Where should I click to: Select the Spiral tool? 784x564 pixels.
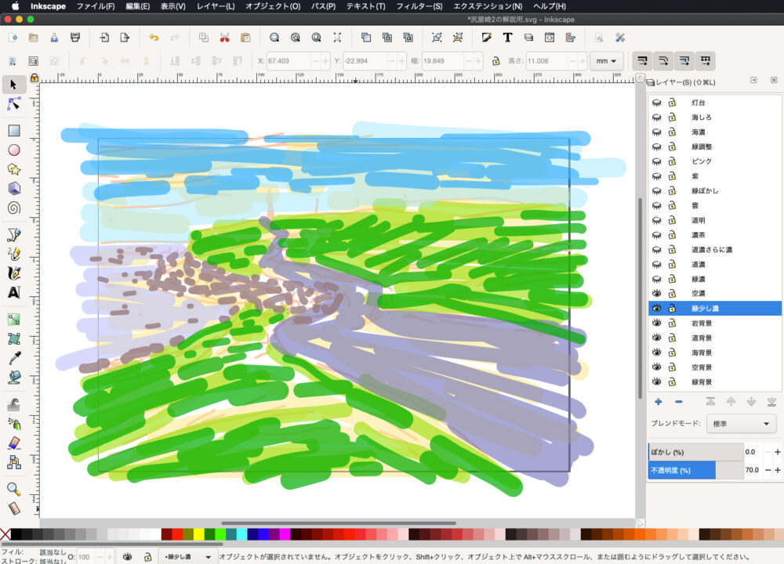tap(13, 208)
